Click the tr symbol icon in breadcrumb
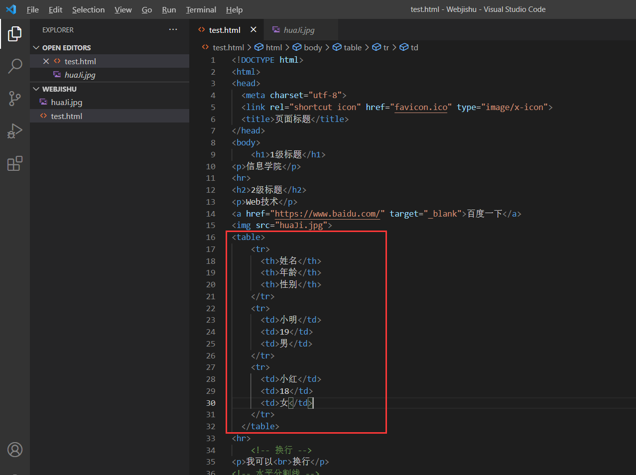Screen dimensions: 636x475 pyautogui.click(x=377, y=47)
